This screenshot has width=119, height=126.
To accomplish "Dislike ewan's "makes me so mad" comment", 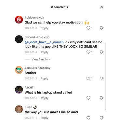I will pyautogui.click(x=101, y=118).
